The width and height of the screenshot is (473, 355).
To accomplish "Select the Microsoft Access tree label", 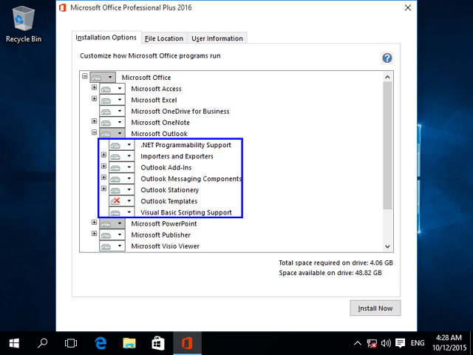I will 156,89.
